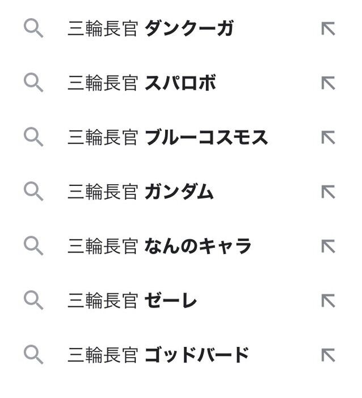
Task: Fill the query with ブルーコスモス via the arrow
Action: [328, 138]
